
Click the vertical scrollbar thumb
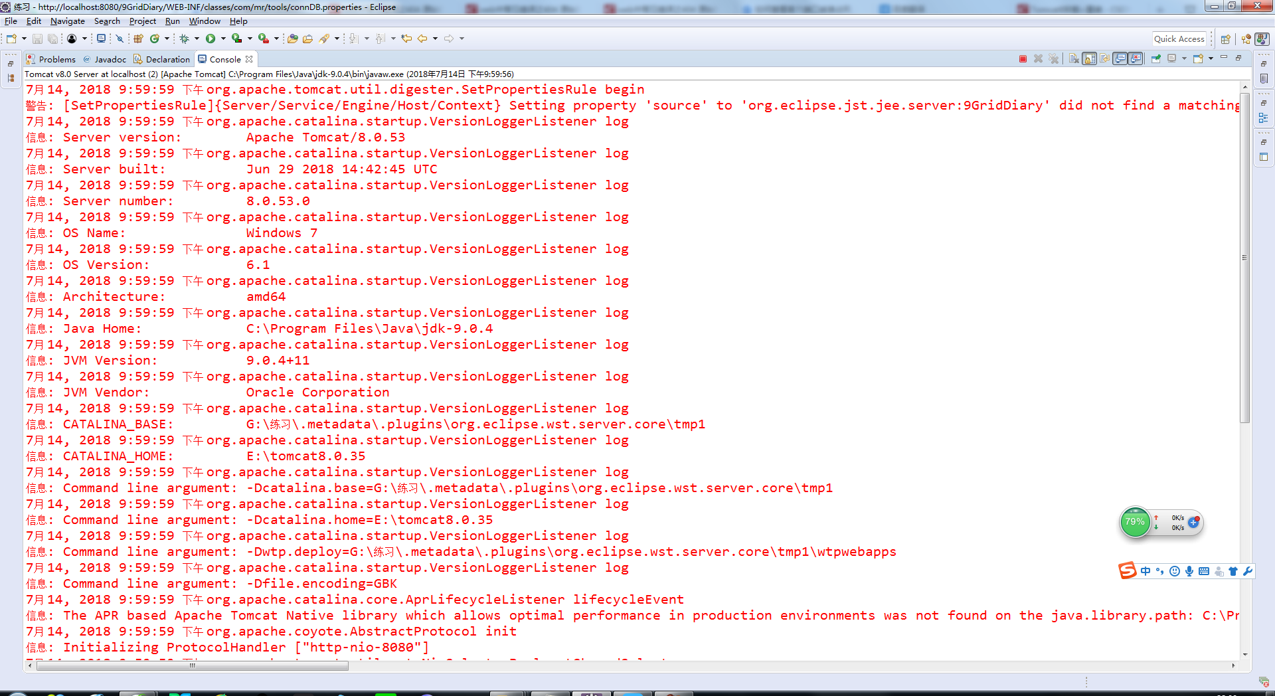coord(1244,258)
